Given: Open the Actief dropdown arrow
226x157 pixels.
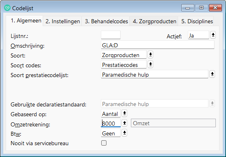Looking at the screenshot, I should click(213, 35).
